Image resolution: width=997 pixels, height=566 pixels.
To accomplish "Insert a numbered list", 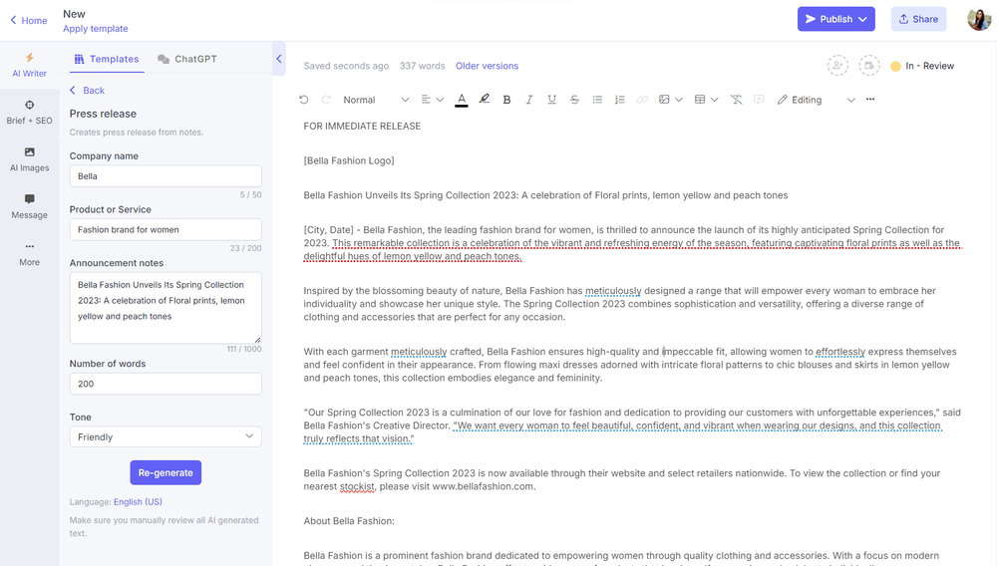I will pyautogui.click(x=620, y=100).
